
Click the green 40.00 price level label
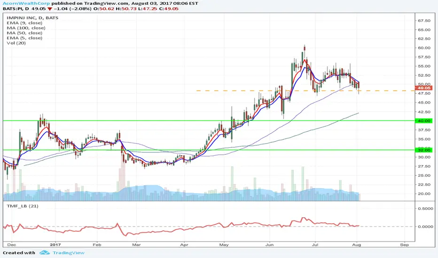pos(424,121)
